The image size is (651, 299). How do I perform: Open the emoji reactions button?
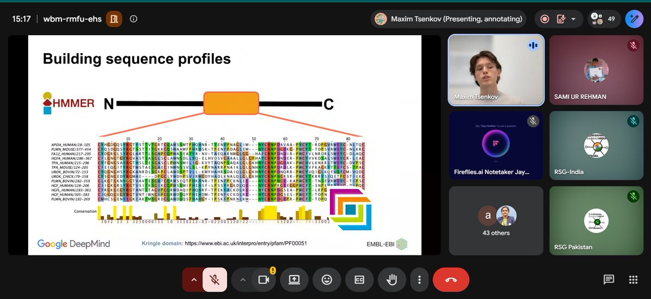pos(327,279)
